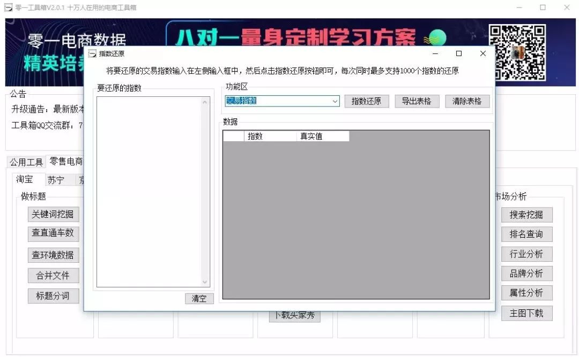Click the 零一工具箱 app icon in the title bar
Viewport: 579px width, 357px height.
pyautogui.click(x=8, y=7)
